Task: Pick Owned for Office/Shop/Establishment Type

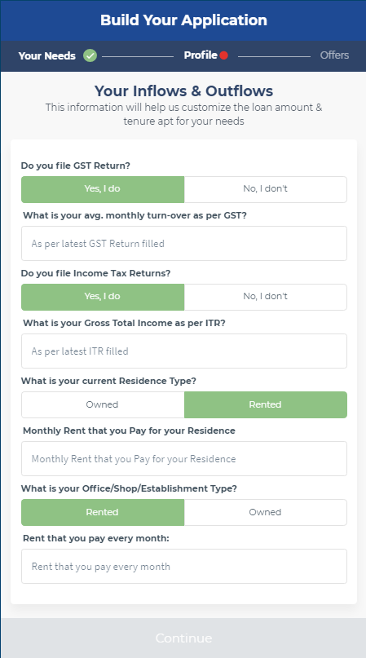Action: point(265,512)
